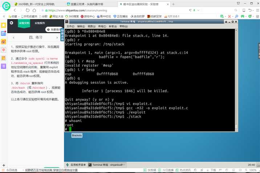Close the active 实验楼 browser tab

coord(168,4)
